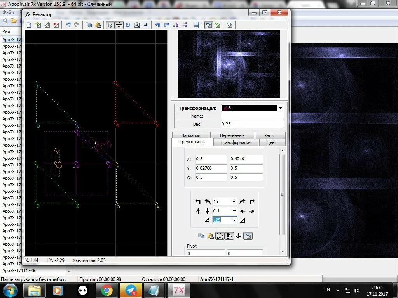This screenshot has height=298, width=398.
Task: Enlarge triangle with large triangle icon
Action: click(243, 220)
